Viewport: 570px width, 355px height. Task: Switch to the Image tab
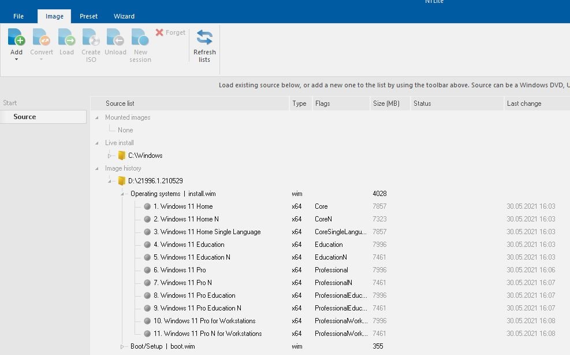tap(54, 16)
